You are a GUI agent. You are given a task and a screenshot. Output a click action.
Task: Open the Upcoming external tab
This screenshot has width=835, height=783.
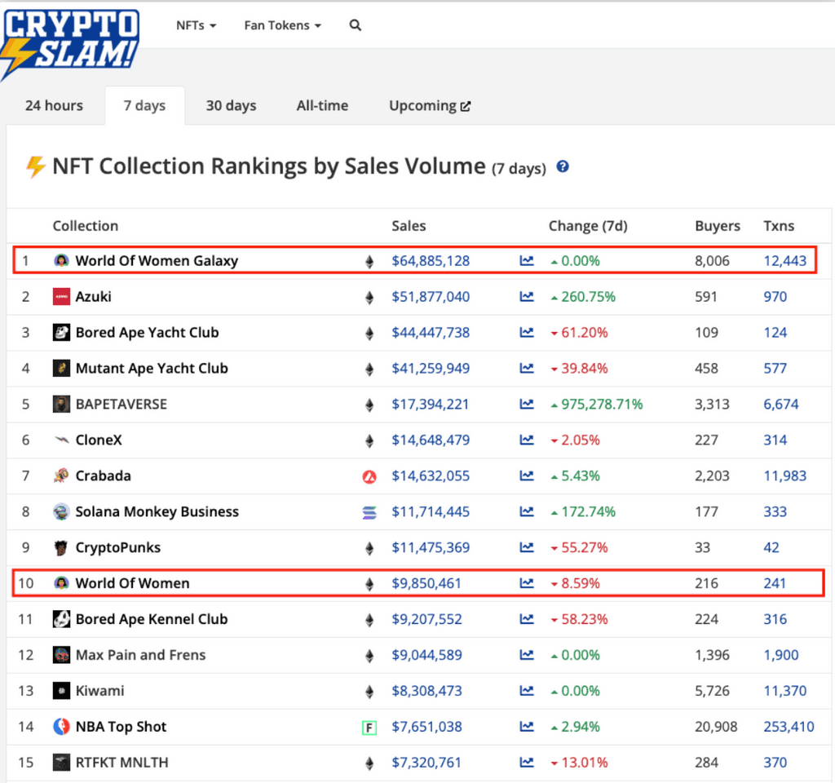pos(430,105)
